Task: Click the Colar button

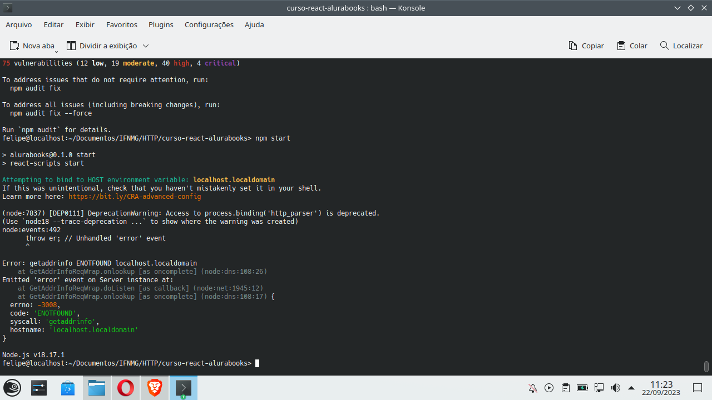Action: pyautogui.click(x=632, y=46)
